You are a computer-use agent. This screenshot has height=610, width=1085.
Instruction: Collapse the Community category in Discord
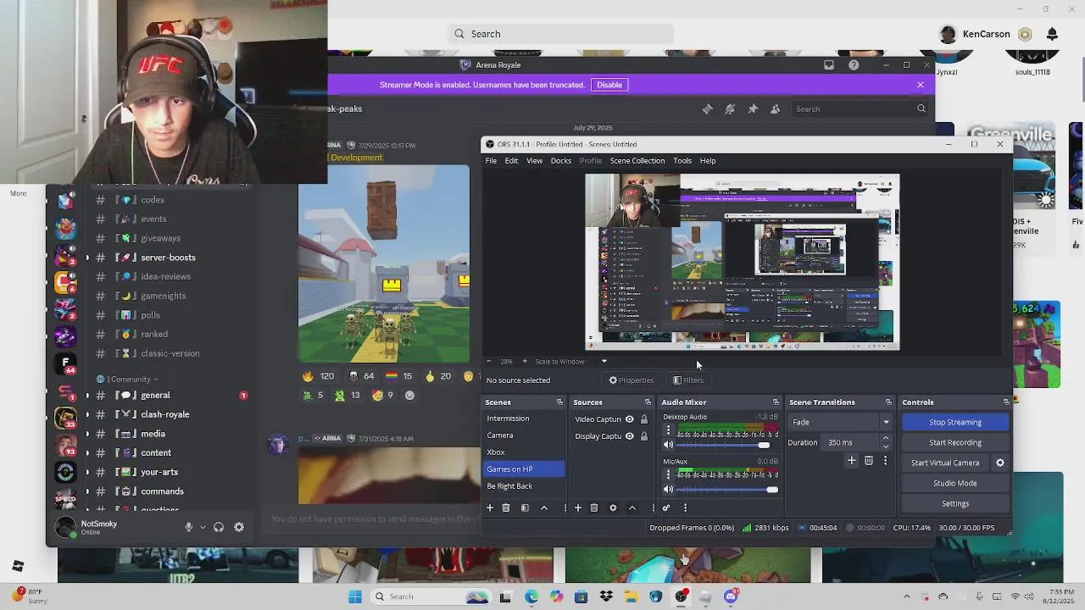point(128,379)
